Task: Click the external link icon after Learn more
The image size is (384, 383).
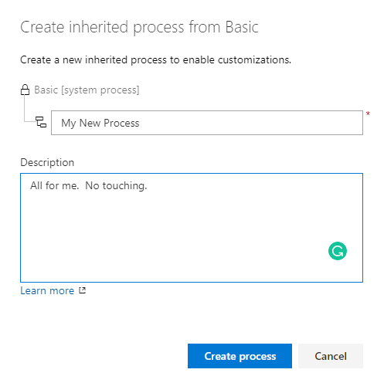Action: [x=83, y=290]
